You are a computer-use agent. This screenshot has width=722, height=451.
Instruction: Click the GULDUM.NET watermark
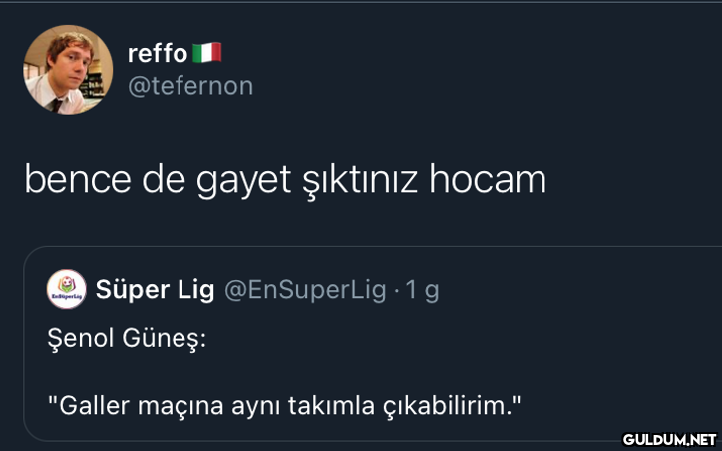669,439
